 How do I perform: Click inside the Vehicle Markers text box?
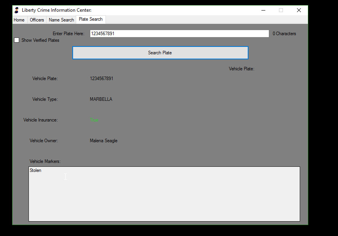(164, 195)
